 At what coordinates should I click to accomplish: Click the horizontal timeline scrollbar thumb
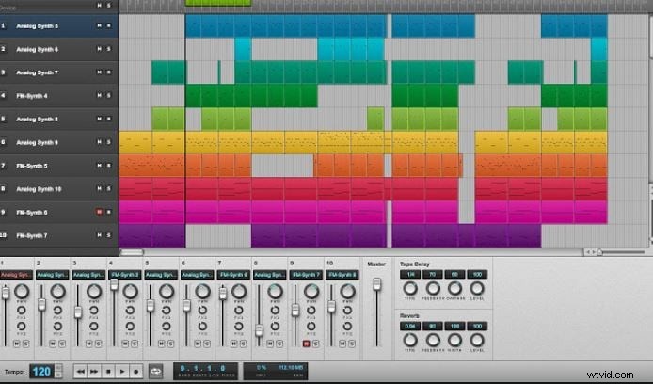coord(131,252)
